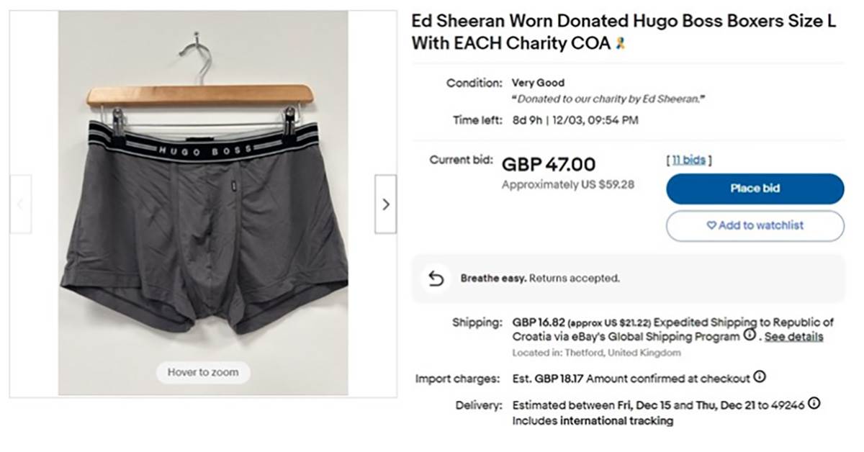Click the returns arrow icon

(x=436, y=278)
